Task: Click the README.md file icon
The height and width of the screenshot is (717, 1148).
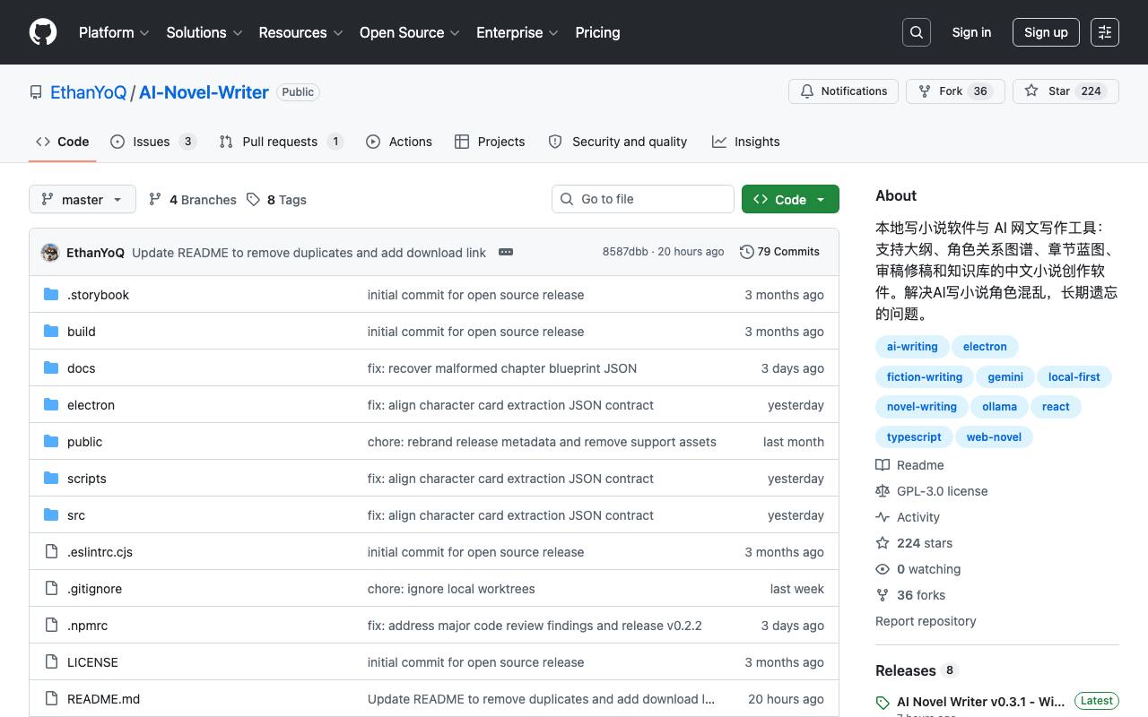Action: 51,699
